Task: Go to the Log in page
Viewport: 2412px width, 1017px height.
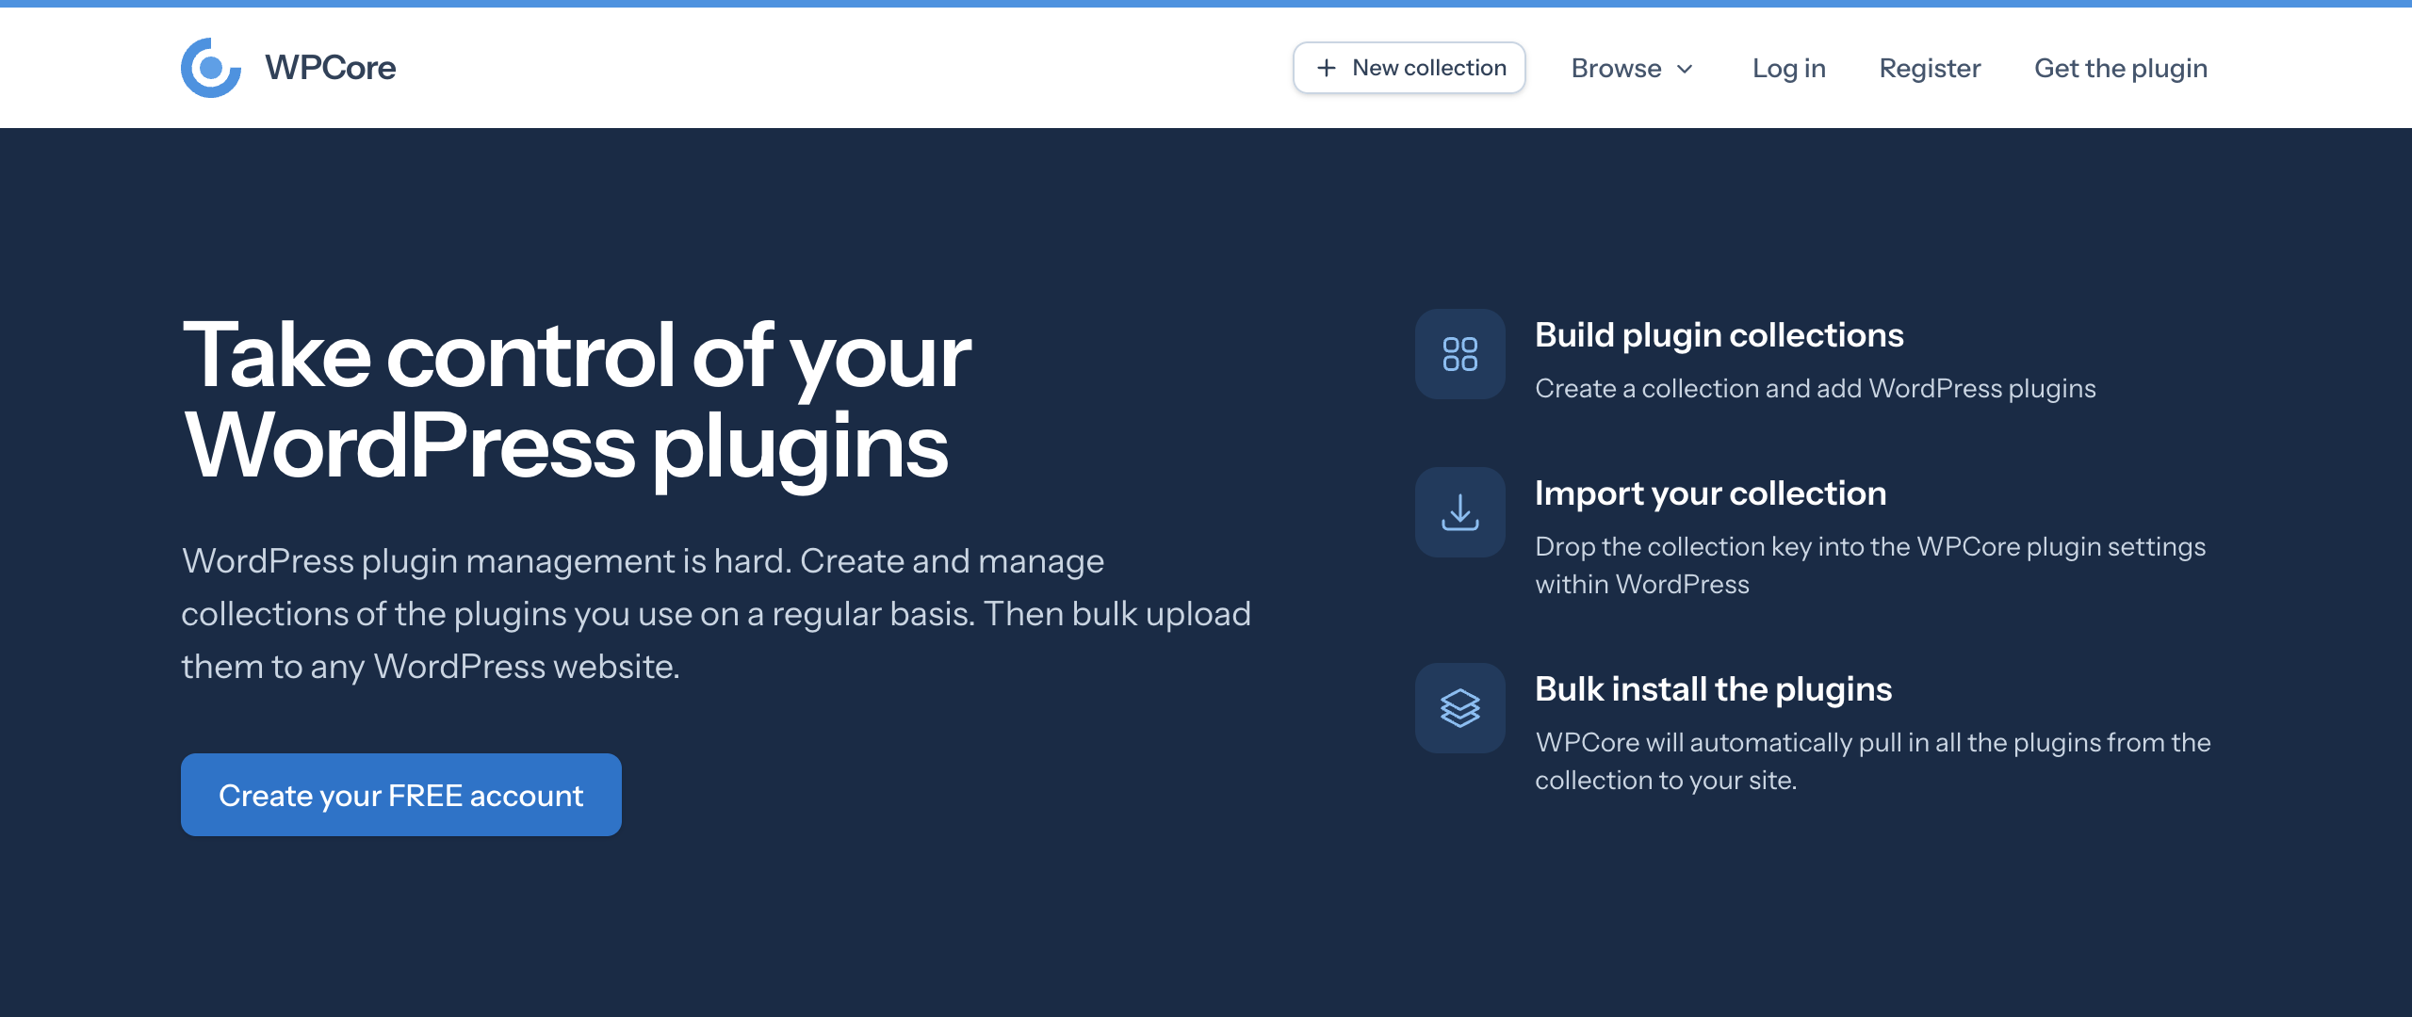Action: pos(1788,68)
